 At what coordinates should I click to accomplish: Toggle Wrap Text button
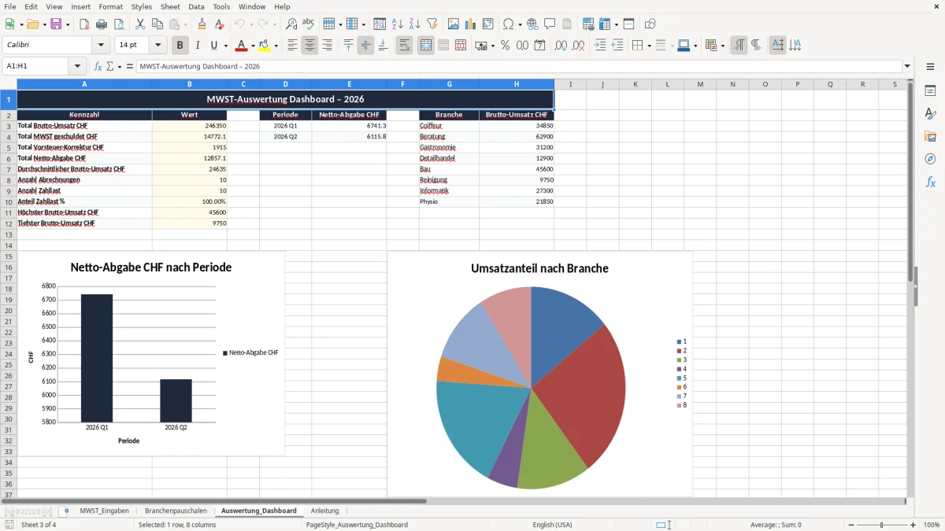pos(404,46)
